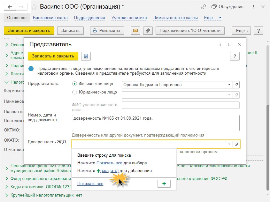Click Показать все link in hint text
This screenshot has width=270, height=202.
click(x=109, y=163)
